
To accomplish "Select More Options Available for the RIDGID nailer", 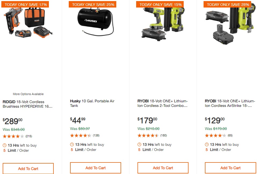I will (28, 94).
